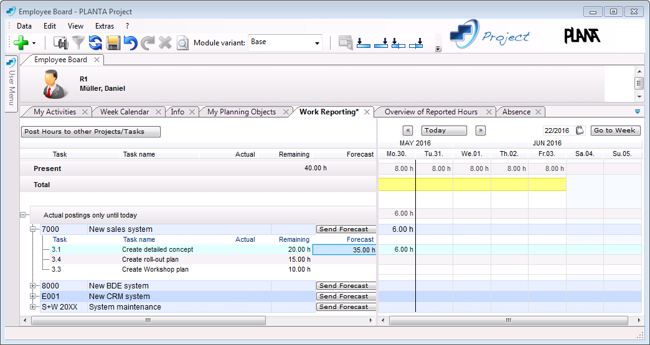Open tab list arrow right of Absence tab
The height and width of the screenshot is (345, 650).
point(638,112)
